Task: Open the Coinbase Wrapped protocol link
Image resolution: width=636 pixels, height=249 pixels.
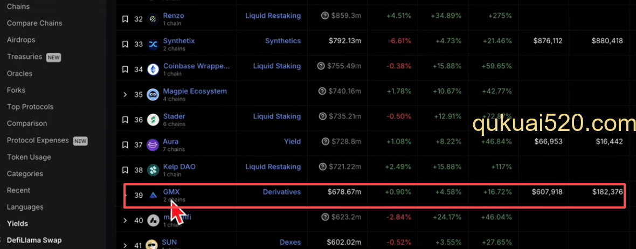Action: click(196, 66)
